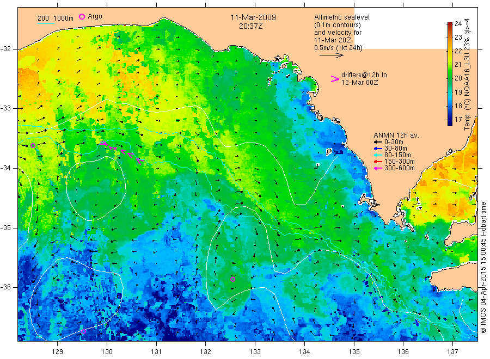
Task: Click the Argo float marker near 128.5, -33.6
Action: pyautogui.click(x=33, y=145)
